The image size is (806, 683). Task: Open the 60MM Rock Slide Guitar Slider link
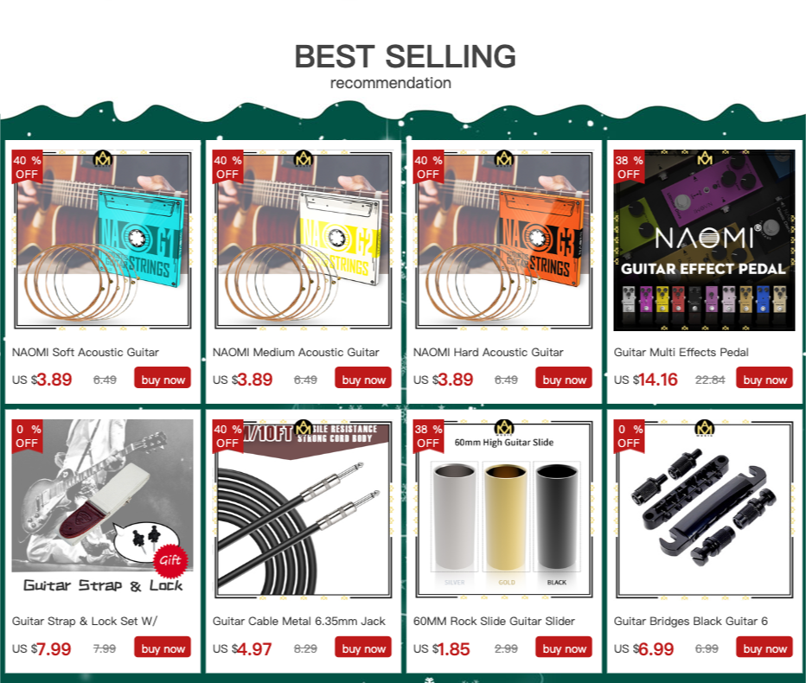click(x=494, y=622)
